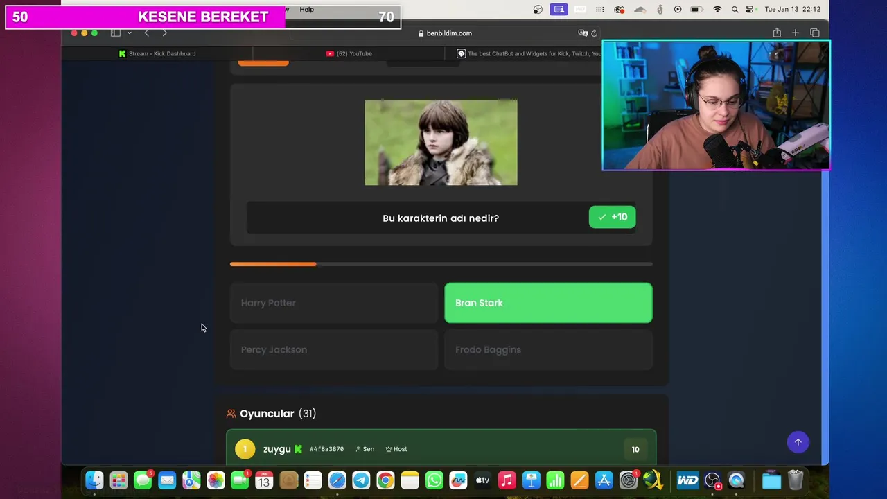Open Apple TV from the dock
Image resolution: width=887 pixels, height=499 pixels.
[482, 480]
